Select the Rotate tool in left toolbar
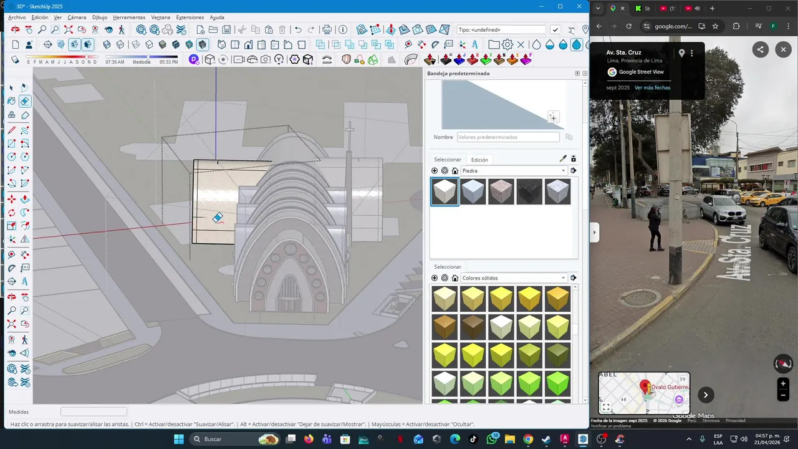Image resolution: width=798 pixels, height=449 pixels. click(11, 213)
